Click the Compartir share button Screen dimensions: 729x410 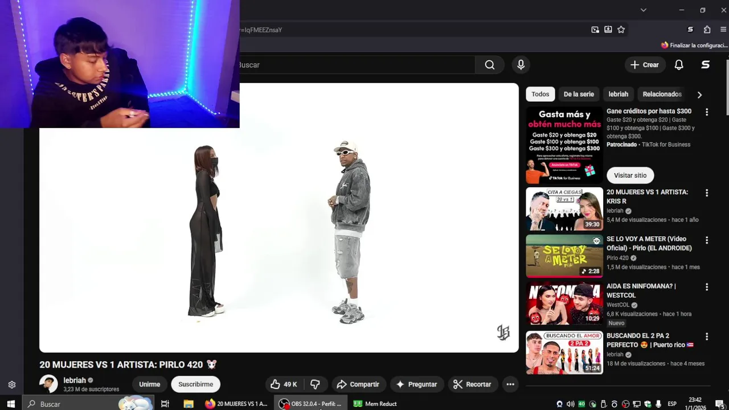coord(358,384)
